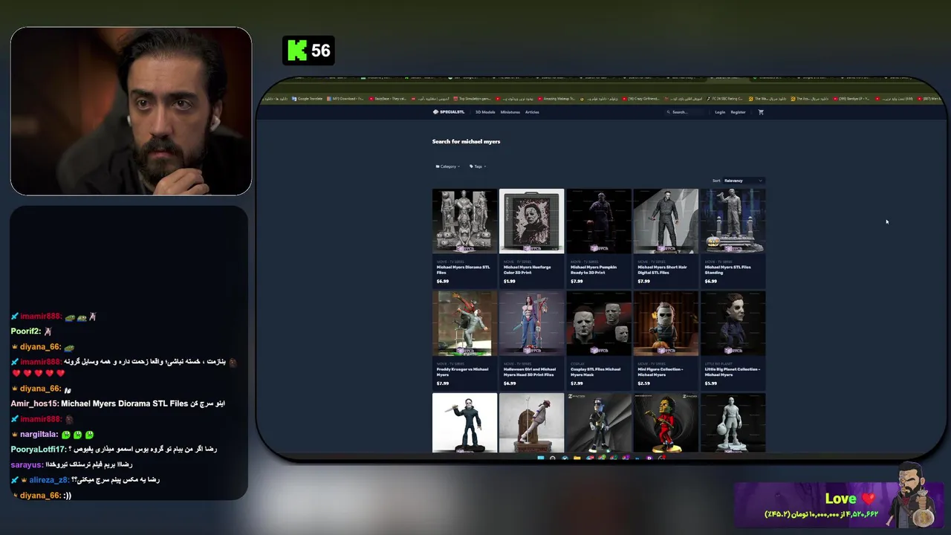The width and height of the screenshot is (951, 535).
Task: Expand the Category filter dropdown
Action: pyautogui.click(x=448, y=166)
